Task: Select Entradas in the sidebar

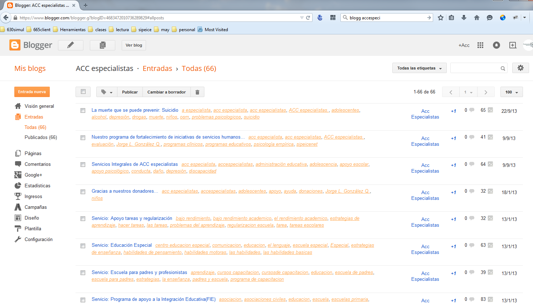Action: click(34, 117)
